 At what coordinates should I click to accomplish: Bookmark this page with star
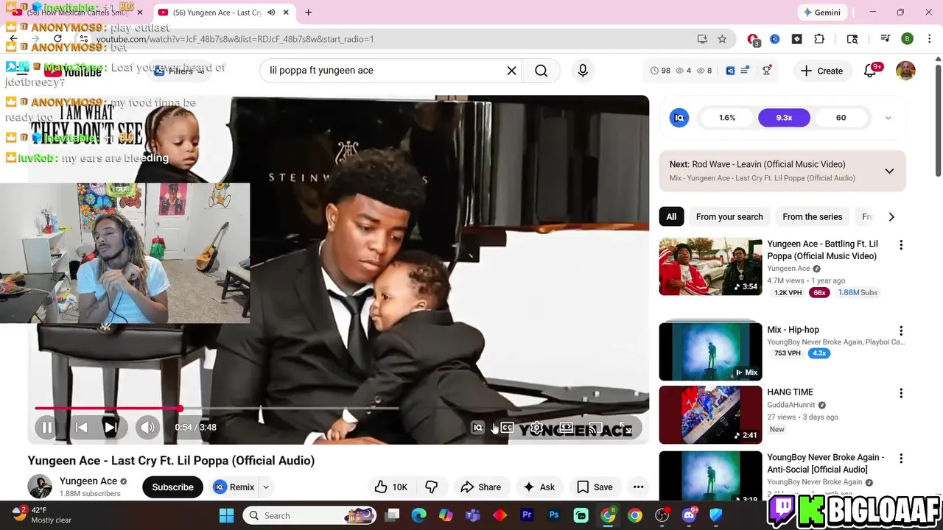[722, 39]
